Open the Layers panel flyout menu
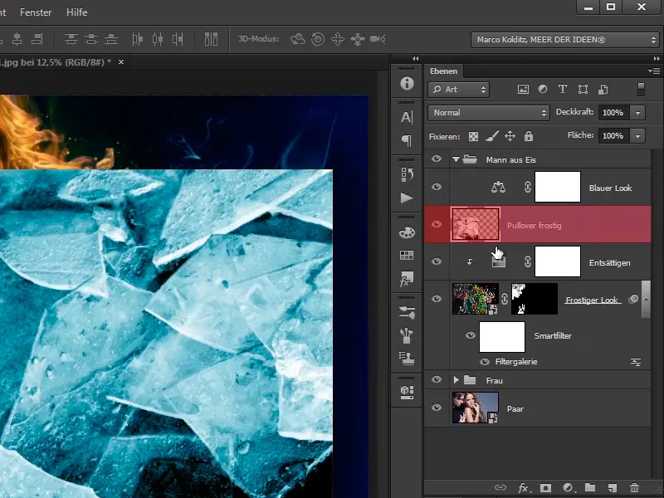Screen dimensions: 664x498 (x=654, y=71)
